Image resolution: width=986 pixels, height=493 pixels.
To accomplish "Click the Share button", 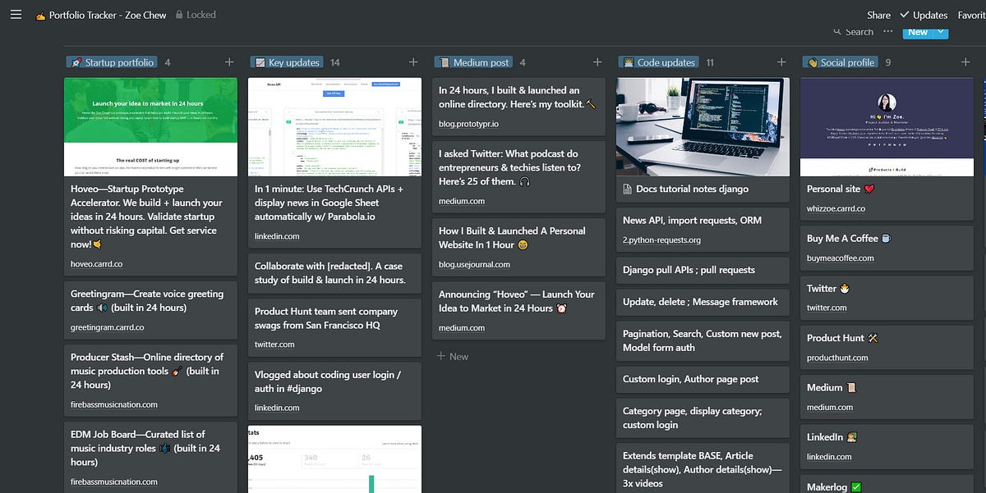I will click(x=878, y=15).
